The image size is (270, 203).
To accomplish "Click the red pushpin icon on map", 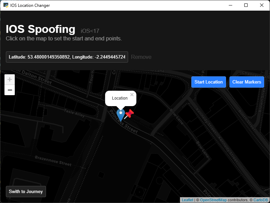I will pos(129,114).
